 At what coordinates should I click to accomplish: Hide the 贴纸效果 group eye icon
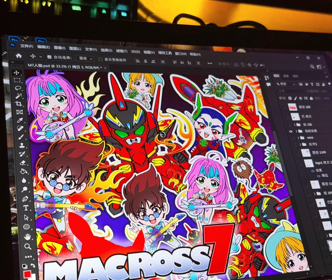(290, 132)
